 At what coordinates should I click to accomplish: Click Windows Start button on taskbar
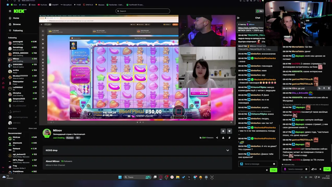coord(120,177)
